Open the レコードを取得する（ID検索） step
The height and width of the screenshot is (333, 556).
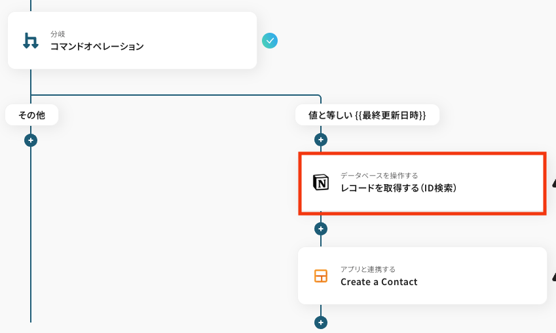[422, 183]
